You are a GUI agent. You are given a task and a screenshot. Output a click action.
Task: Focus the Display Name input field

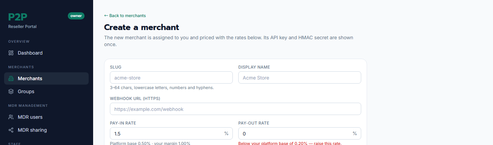pos(300,77)
